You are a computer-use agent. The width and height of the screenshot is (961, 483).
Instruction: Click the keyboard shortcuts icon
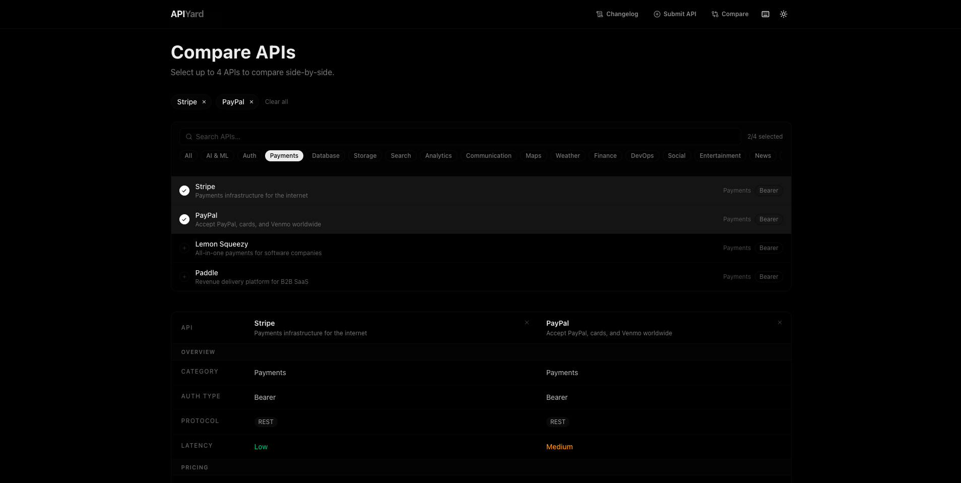point(765,14)
